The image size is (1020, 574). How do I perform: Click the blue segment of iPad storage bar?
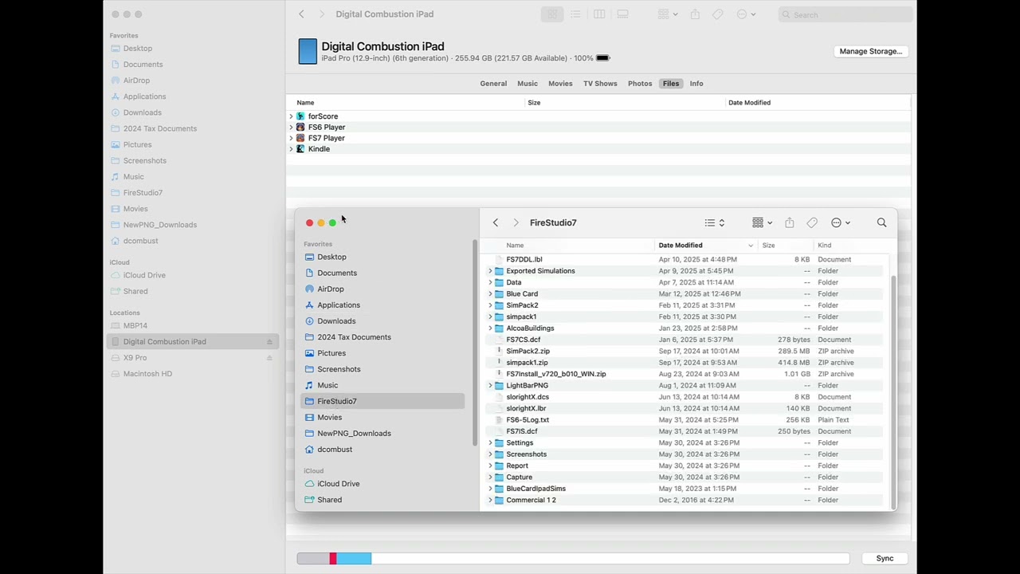point(354,559)
